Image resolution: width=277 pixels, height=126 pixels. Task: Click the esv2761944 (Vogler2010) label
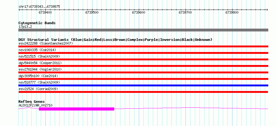40,69
